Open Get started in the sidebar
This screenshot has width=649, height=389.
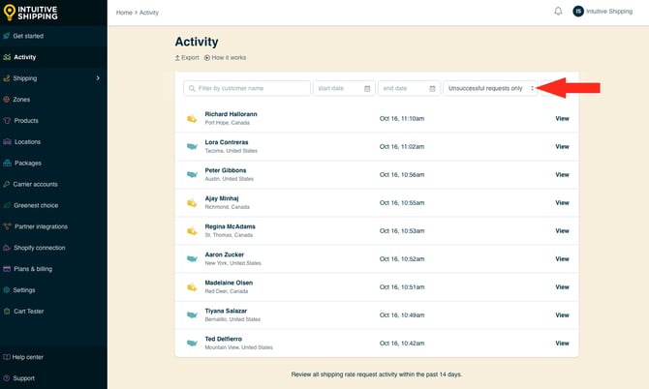click(28, 36)
